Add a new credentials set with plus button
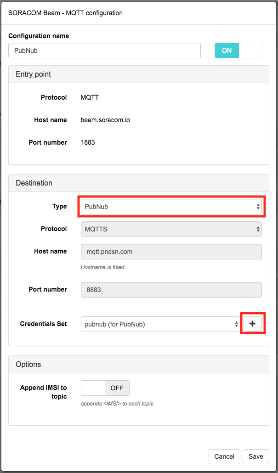 pos(252,324)
